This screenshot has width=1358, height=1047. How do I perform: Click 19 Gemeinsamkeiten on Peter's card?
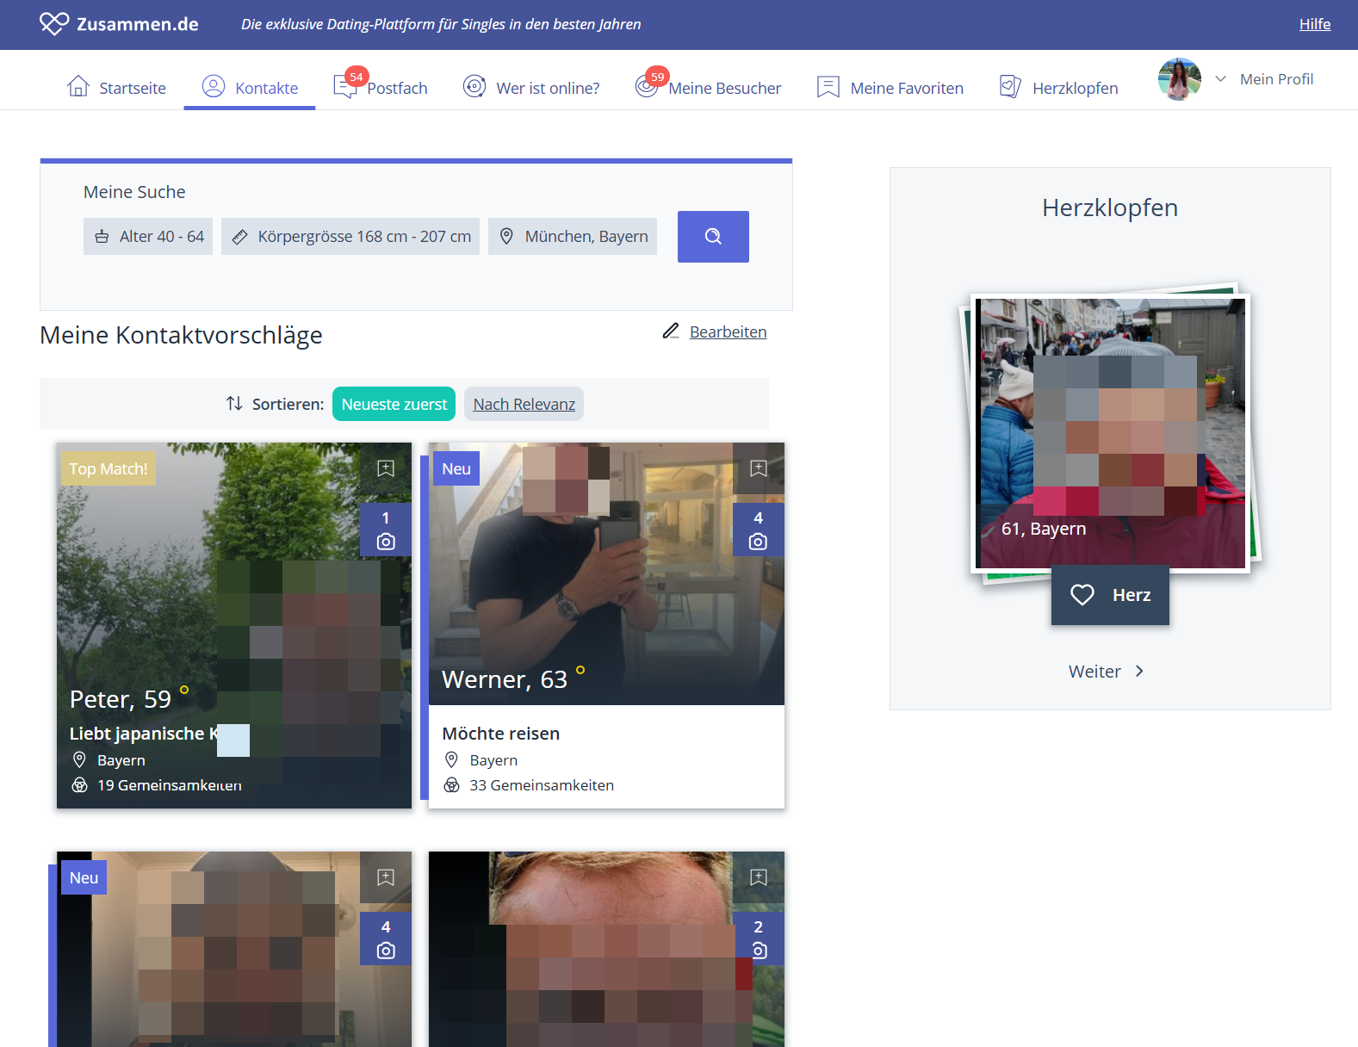coord(170,785)
